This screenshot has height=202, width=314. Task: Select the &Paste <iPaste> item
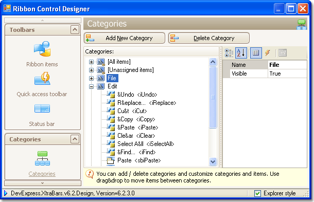pos(138,127)
